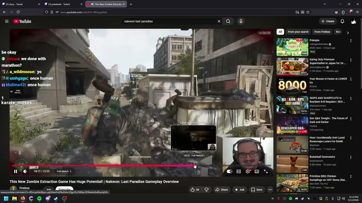This screenshot has width=362, height=203.
Task: Open options for Your Mouse Is Faster video
Action: coord(351,79)
